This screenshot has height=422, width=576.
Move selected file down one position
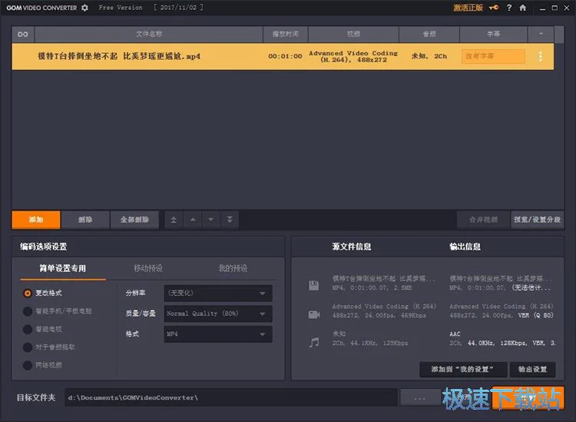point(211,220)
